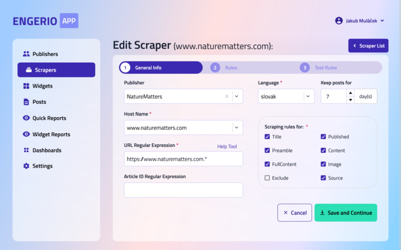Click the Quick Reports eye icon

coord(26,118)
